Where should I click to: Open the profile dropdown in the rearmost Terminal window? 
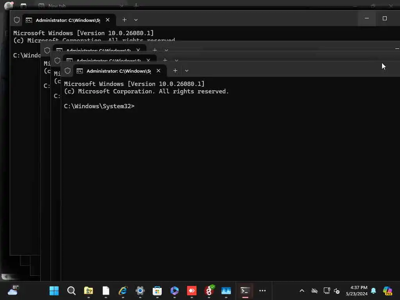pyautogui.click(x=136, y=20)
